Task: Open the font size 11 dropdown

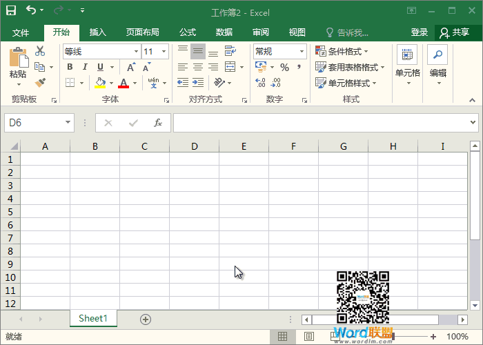Action: pos(164,52)
